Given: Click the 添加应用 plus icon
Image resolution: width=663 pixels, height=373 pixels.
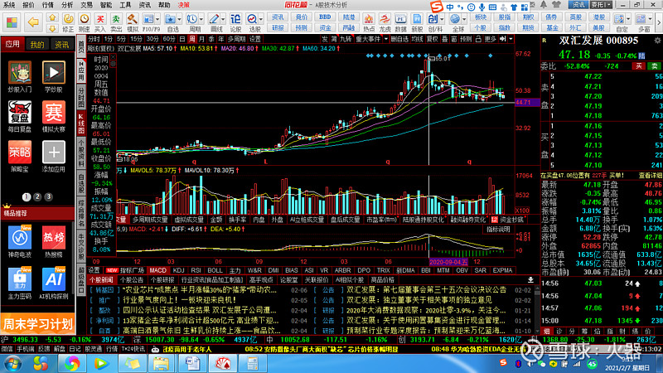Looking at the screenshot, I should click(54, 156).
